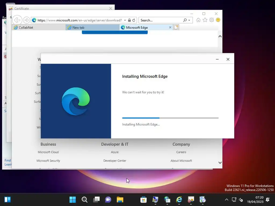Open the Microsoft Security link
Image resolution: width=275 pixels, height=206 pixels.
tap(48, 161)
